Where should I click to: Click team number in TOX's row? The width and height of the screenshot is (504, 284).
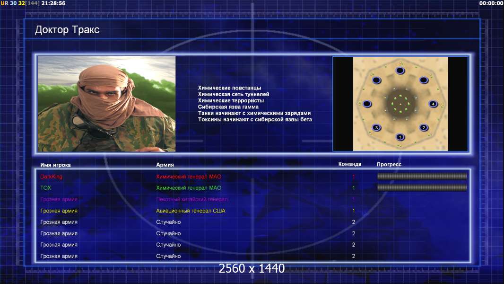(x=353, y=188)
